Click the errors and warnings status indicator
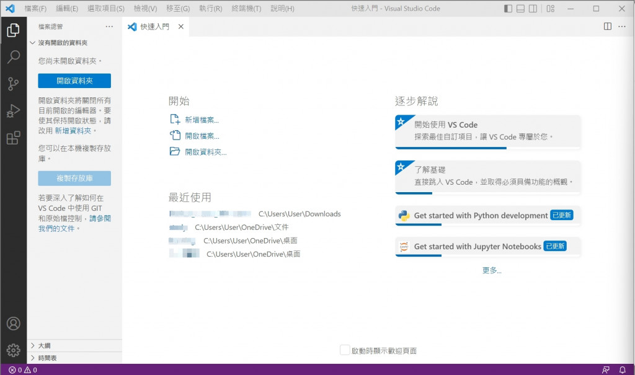 23,370
